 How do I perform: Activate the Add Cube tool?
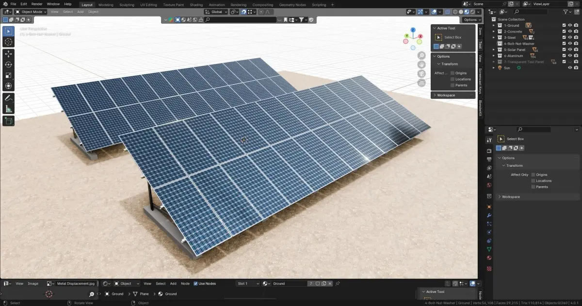coord(8,121)
